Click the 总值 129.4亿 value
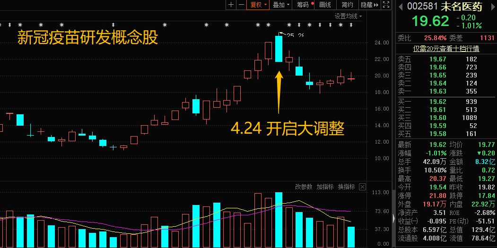The width and height of the screenshot is (497, 248). (484, 230)
